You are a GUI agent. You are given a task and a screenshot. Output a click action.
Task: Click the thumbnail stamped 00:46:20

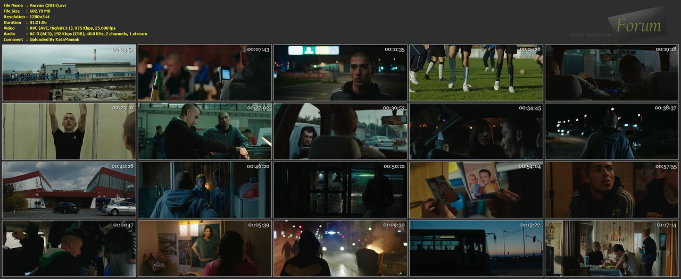click(x=205, y=190)
